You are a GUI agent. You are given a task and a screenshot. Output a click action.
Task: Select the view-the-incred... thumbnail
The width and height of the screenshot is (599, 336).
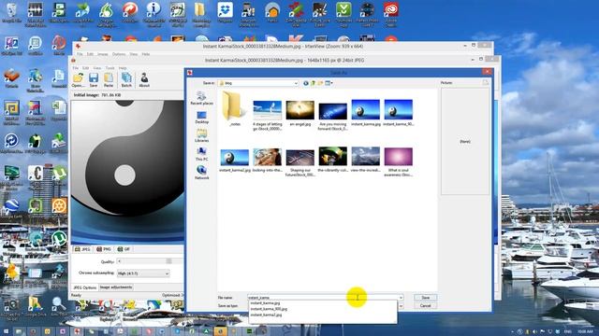[x=366, y=160]
